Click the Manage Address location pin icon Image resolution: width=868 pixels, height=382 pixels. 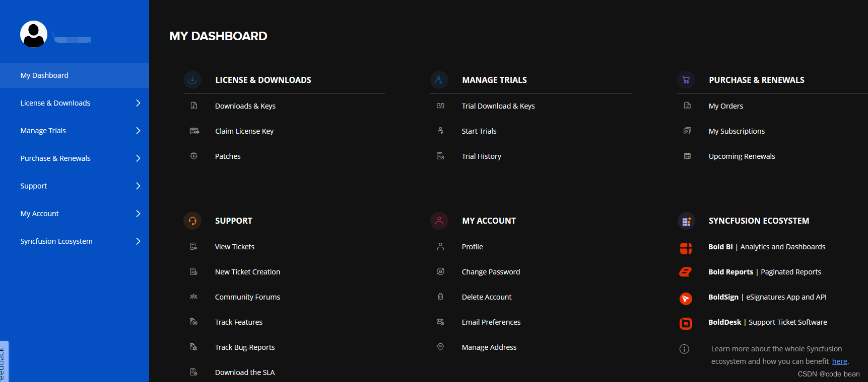(440, 347)
